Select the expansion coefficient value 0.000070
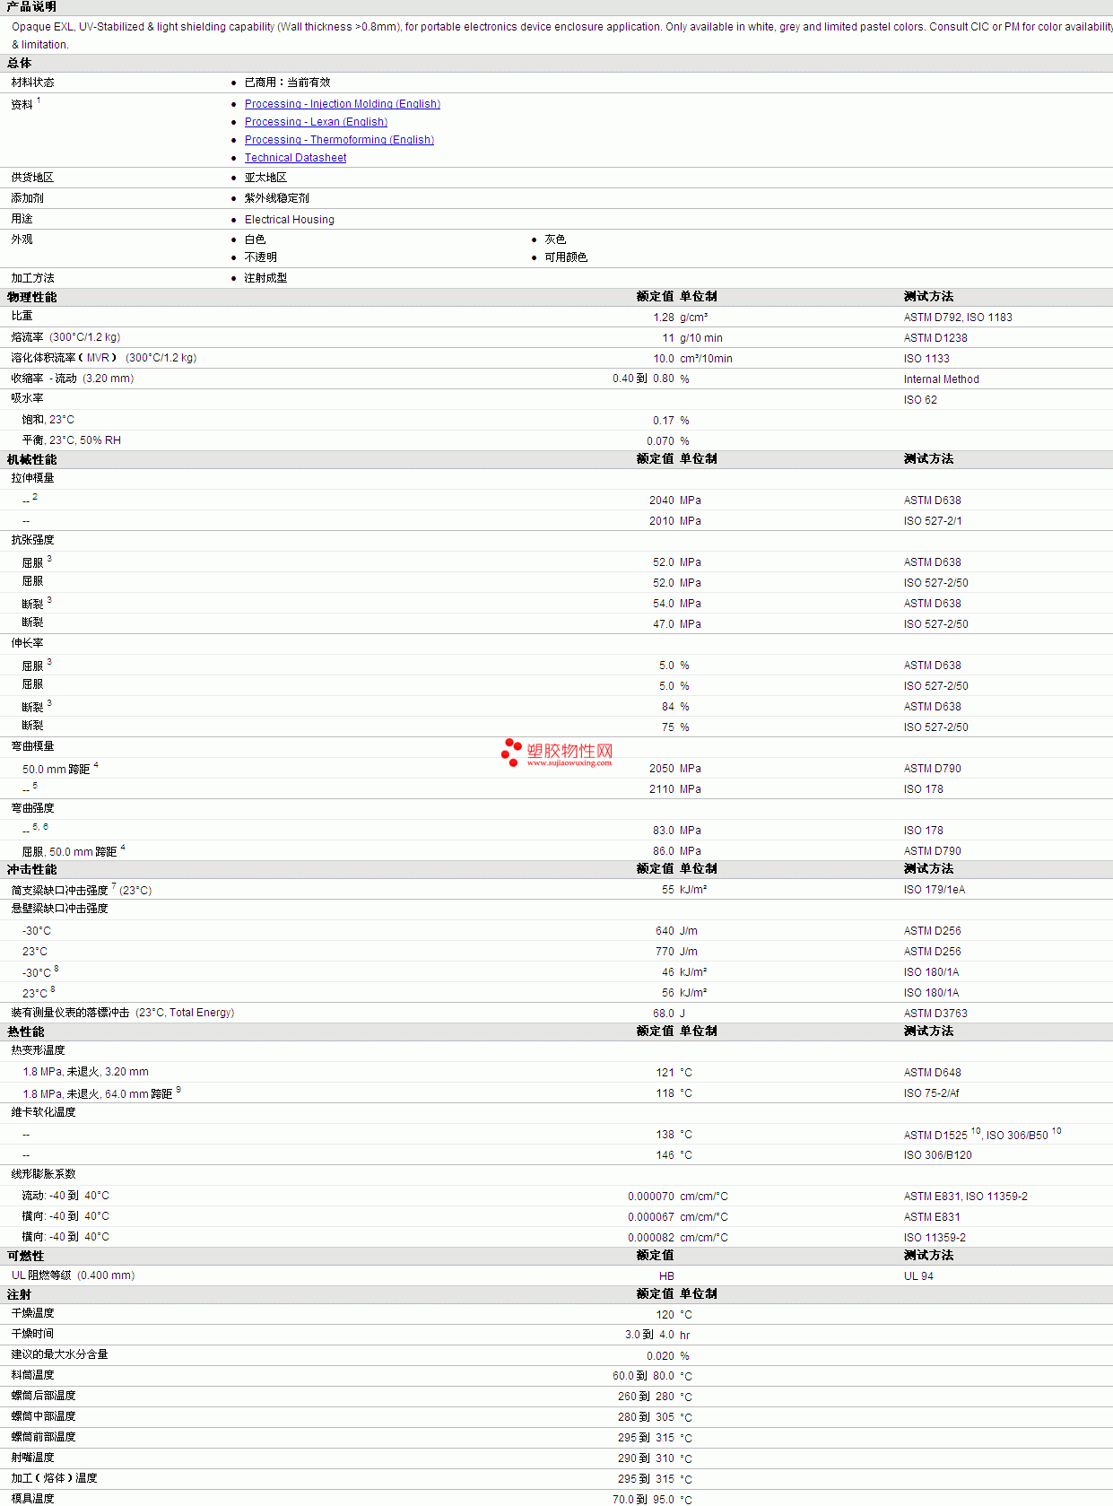The image size is (1113, 1506). coord(651,1197)
